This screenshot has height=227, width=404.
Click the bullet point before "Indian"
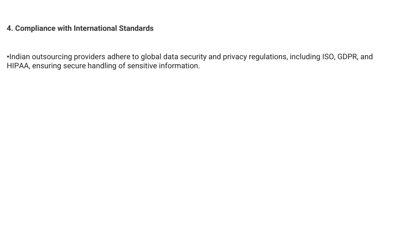pyautogui.click(x=8, y=57)
